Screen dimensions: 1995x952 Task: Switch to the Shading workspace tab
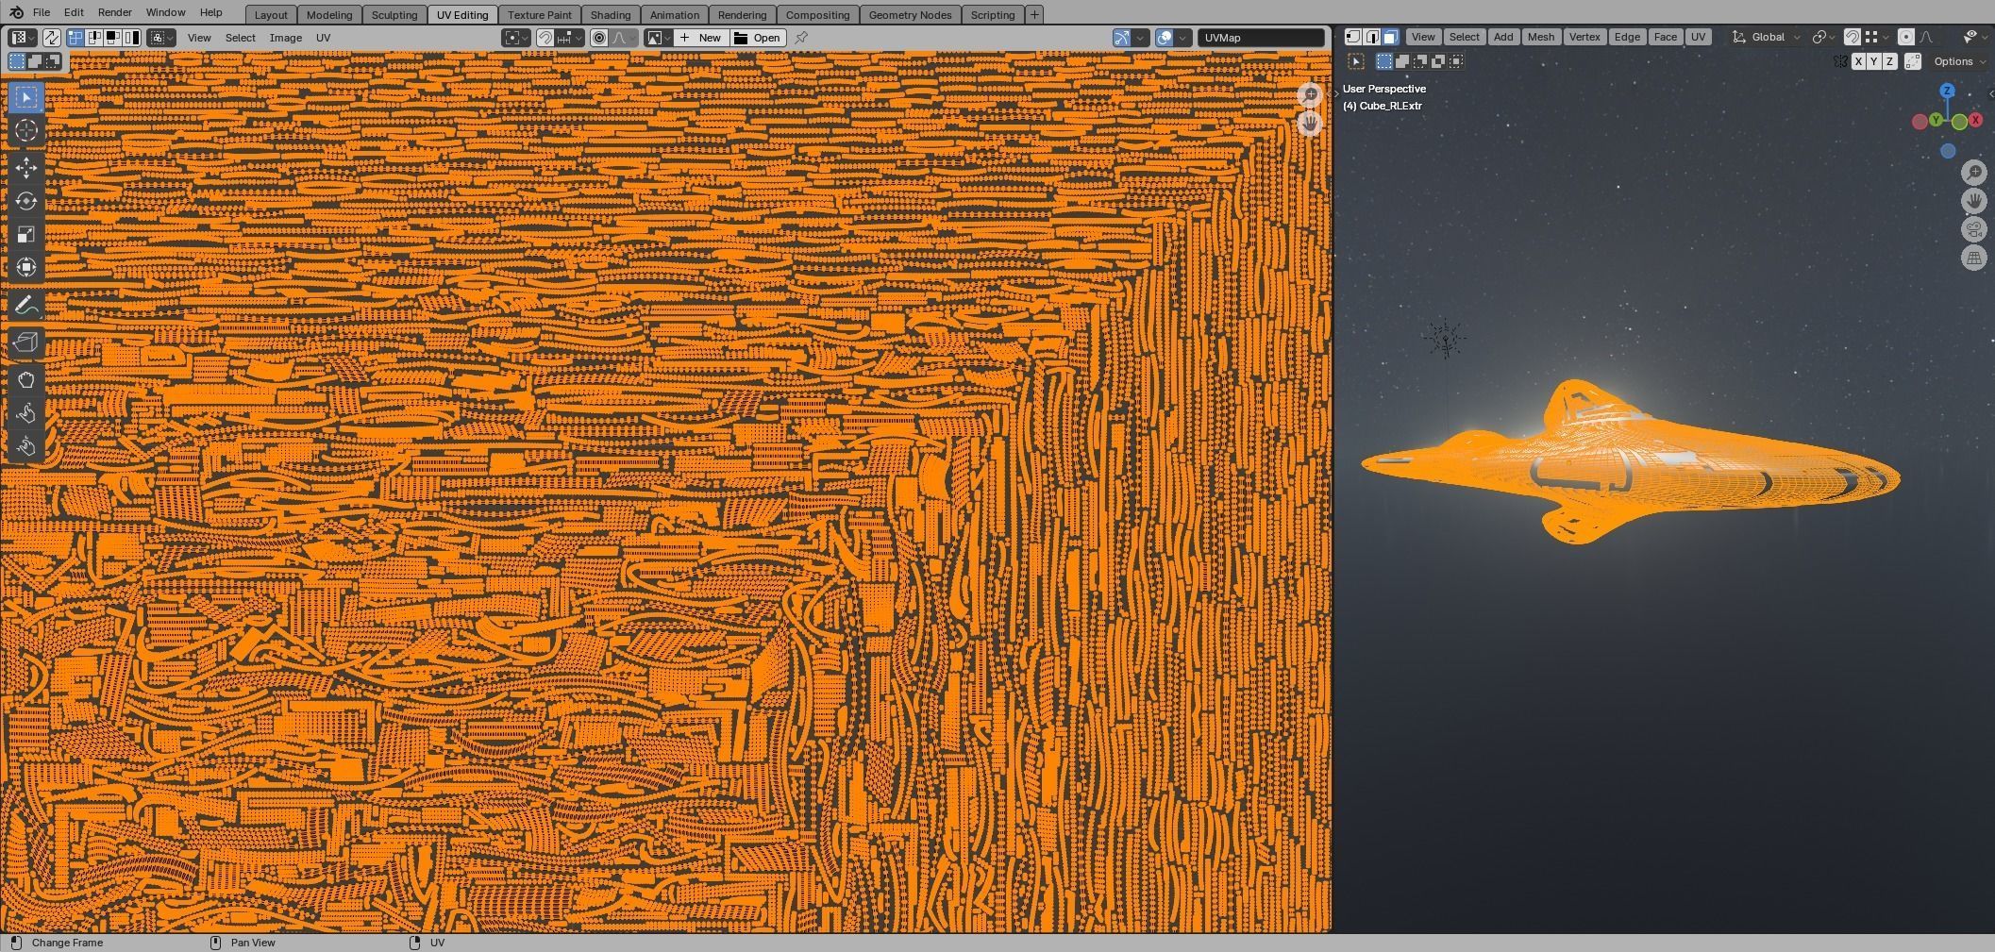611,14
